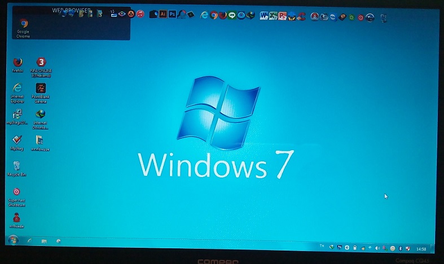Open Microsoft PowerPoint from the dock

(x=282, y=16)
